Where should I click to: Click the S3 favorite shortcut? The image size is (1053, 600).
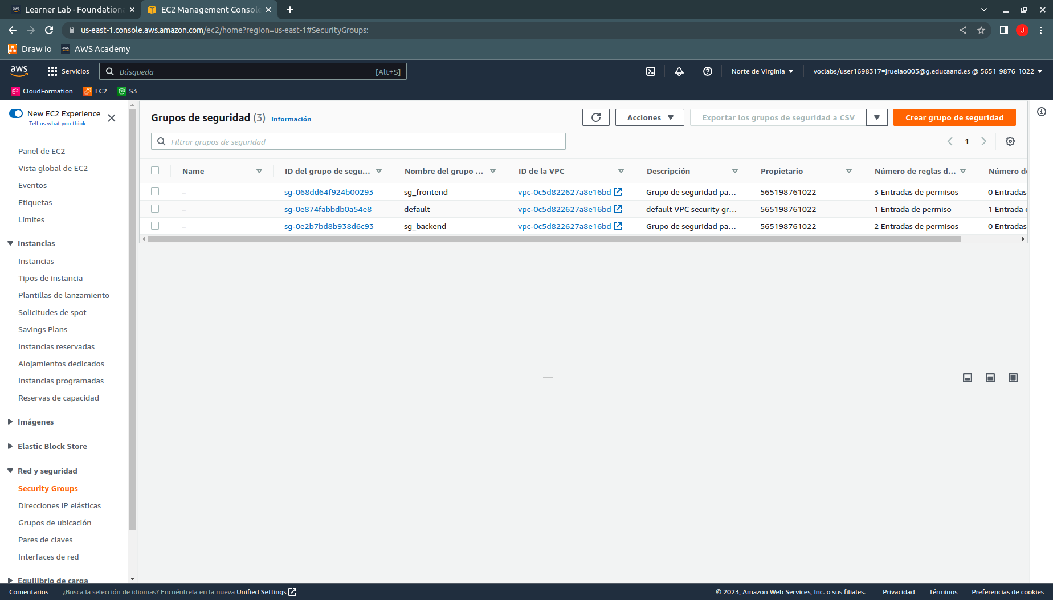coord(127,91)
